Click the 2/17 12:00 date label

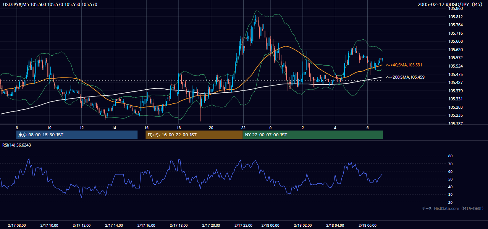(x=82, y=226)
